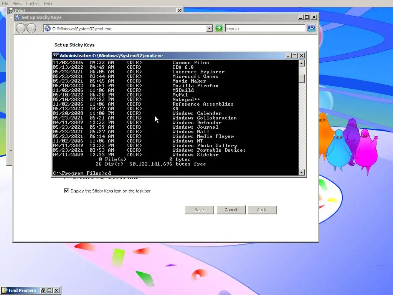Open the Control menu
Screen dimensions: 393x295
click(x=33, y=3)
